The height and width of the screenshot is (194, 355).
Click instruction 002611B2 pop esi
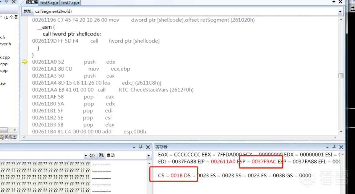tap(72, 118)
